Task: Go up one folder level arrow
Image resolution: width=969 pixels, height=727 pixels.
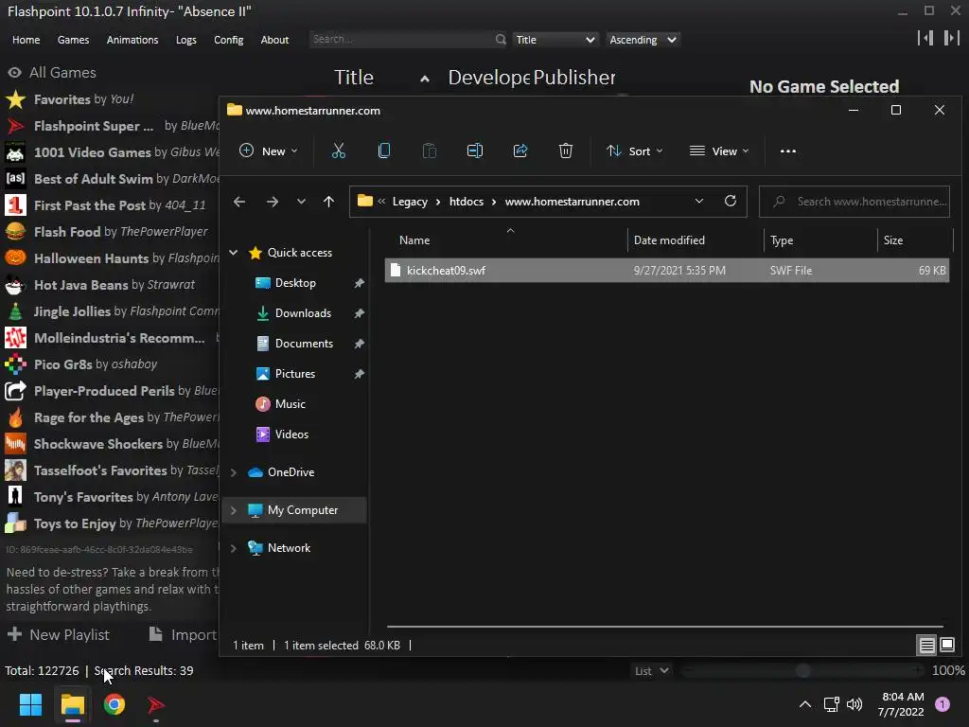Action: pos(328,202)
